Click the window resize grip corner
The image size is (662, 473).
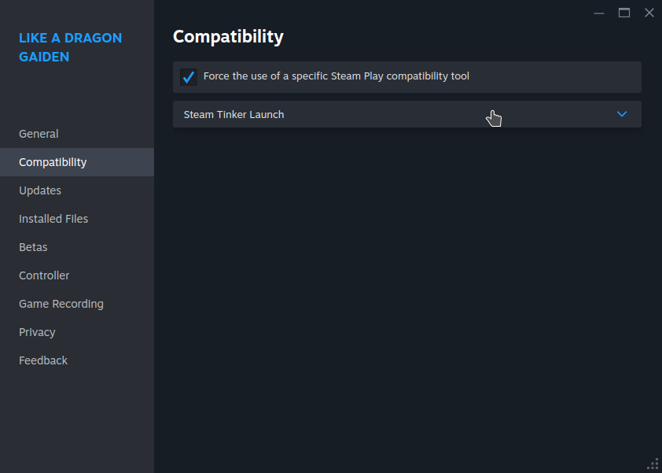pos(653,464)
